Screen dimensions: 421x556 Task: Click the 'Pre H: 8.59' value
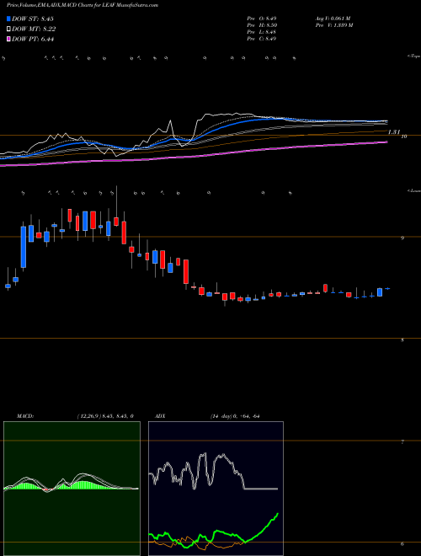[x=262, y=25]
